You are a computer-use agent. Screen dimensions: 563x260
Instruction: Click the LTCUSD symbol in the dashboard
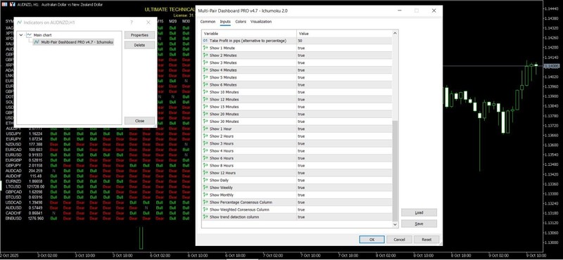point(13,186)
